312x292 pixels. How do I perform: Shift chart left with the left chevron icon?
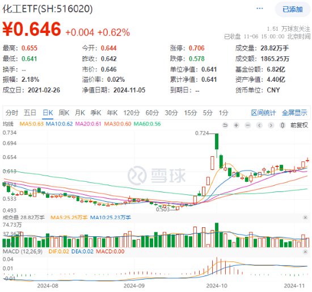[259, 125]
